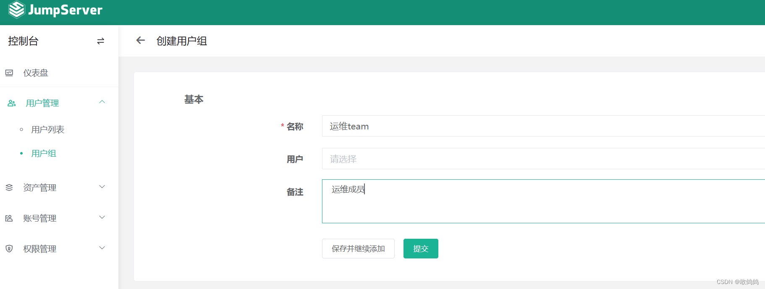Click the 名称 input field with 运维team
This screenshot has width=765, height=289.
543,126
